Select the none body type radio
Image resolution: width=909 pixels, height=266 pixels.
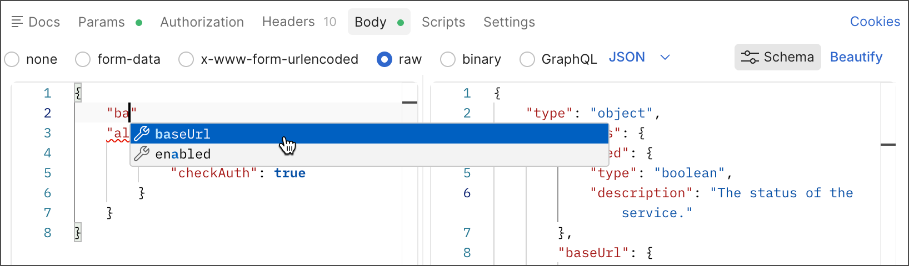click(x=12, y=59)
